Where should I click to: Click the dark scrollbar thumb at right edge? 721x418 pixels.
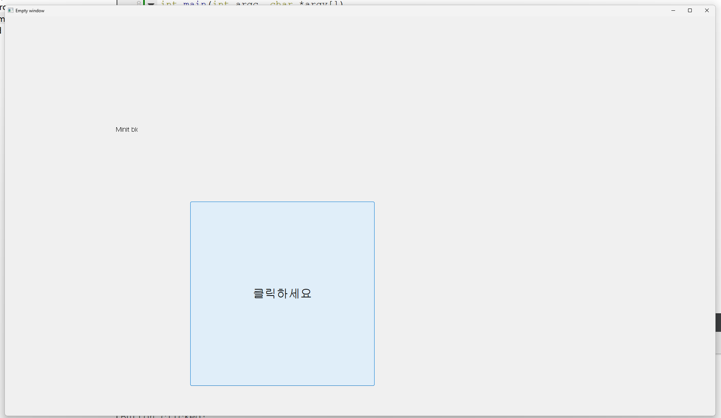click(718, 322)
